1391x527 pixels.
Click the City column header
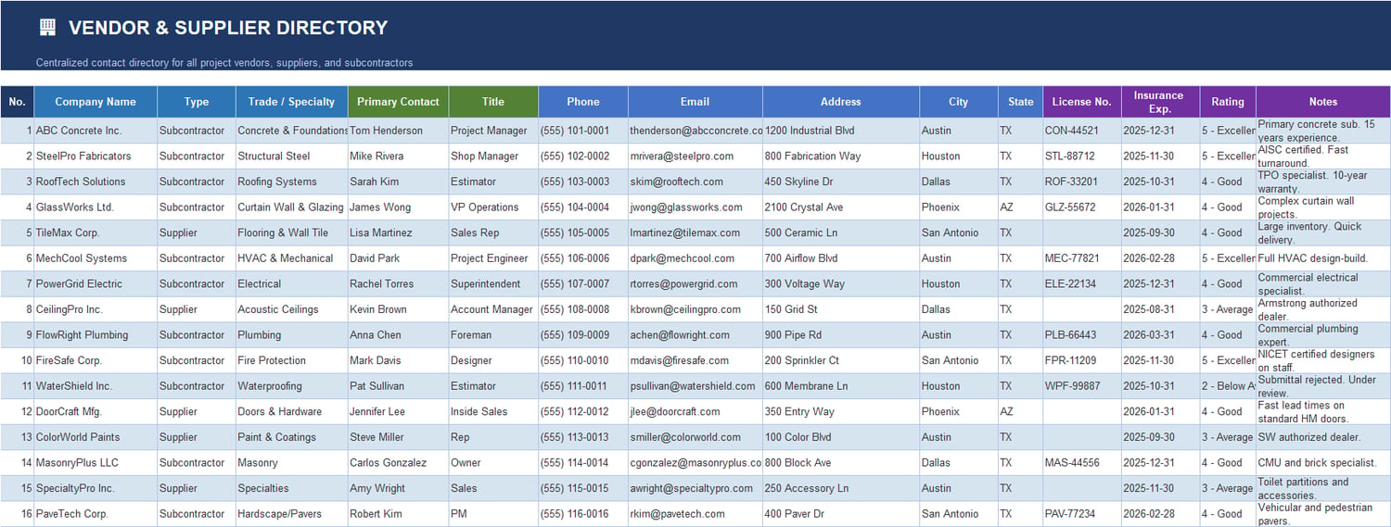(x=959, y=102)
